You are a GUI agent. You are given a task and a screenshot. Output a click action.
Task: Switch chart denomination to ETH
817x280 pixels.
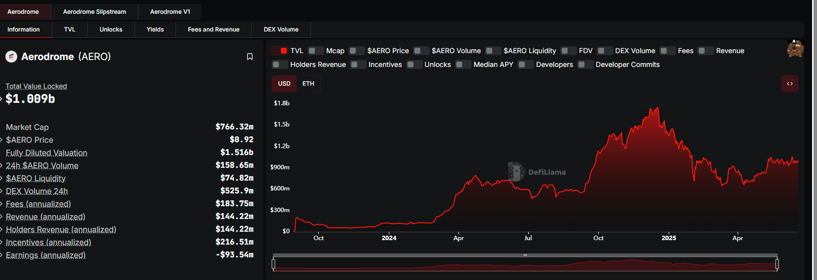tap(308, 84)
